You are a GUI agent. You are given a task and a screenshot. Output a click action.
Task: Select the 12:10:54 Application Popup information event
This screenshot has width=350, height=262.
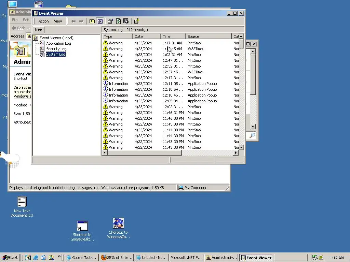coord(171,89)
